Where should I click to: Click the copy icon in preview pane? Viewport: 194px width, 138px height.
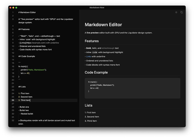click(182, 12)
